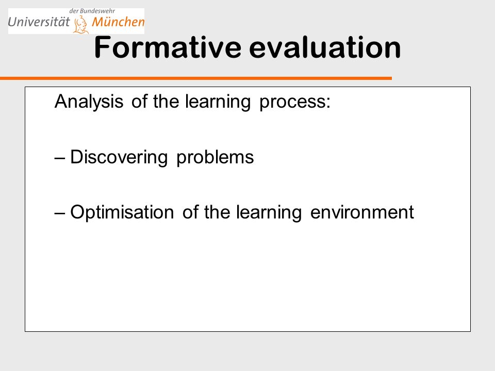Select the 'Discovering problems' bullet text
Image resolution: width=495 pixels, height=371 pixels.
pos(161,157)
